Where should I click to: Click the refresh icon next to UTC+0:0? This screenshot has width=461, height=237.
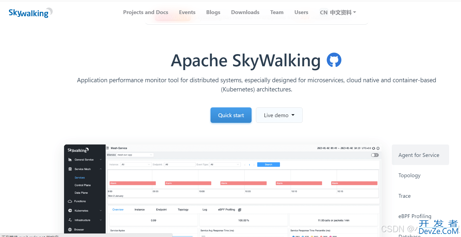point(374,148)
